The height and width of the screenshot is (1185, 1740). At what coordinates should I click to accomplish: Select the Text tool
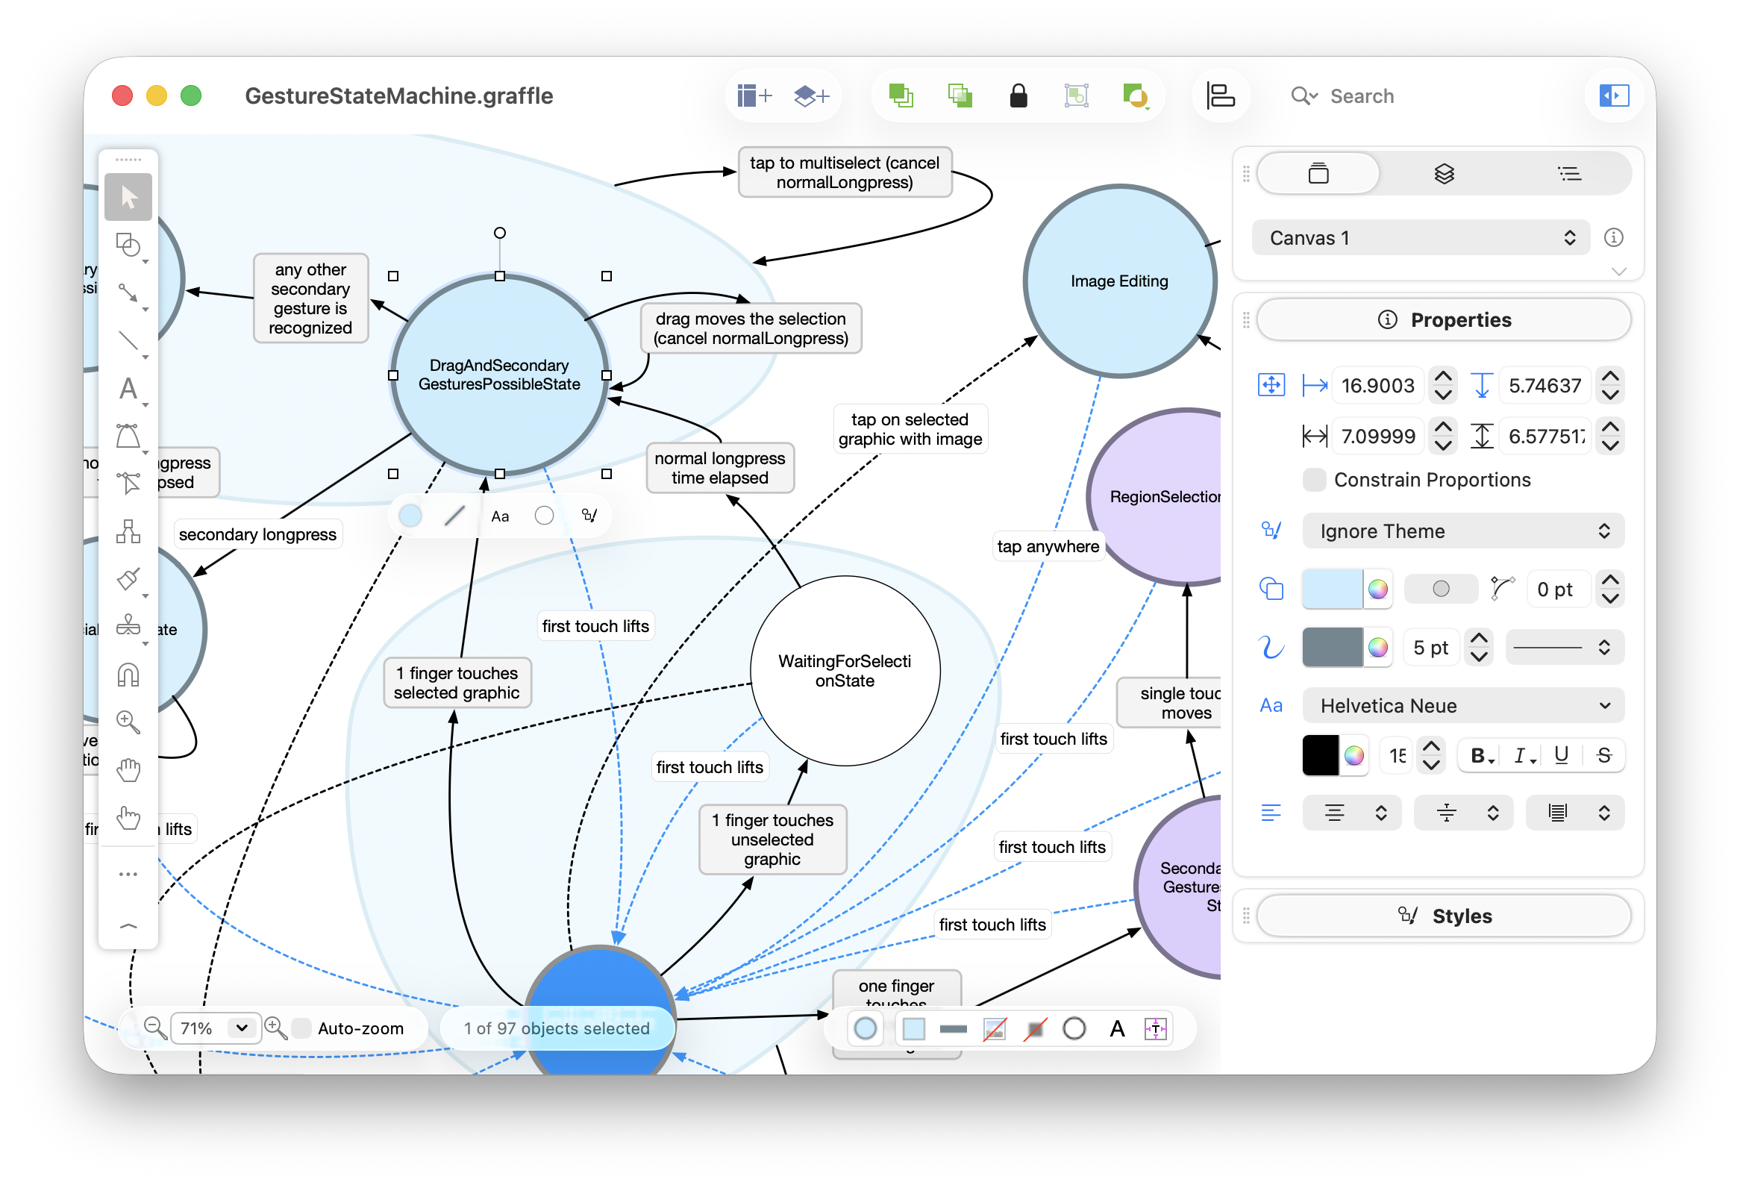129,390
